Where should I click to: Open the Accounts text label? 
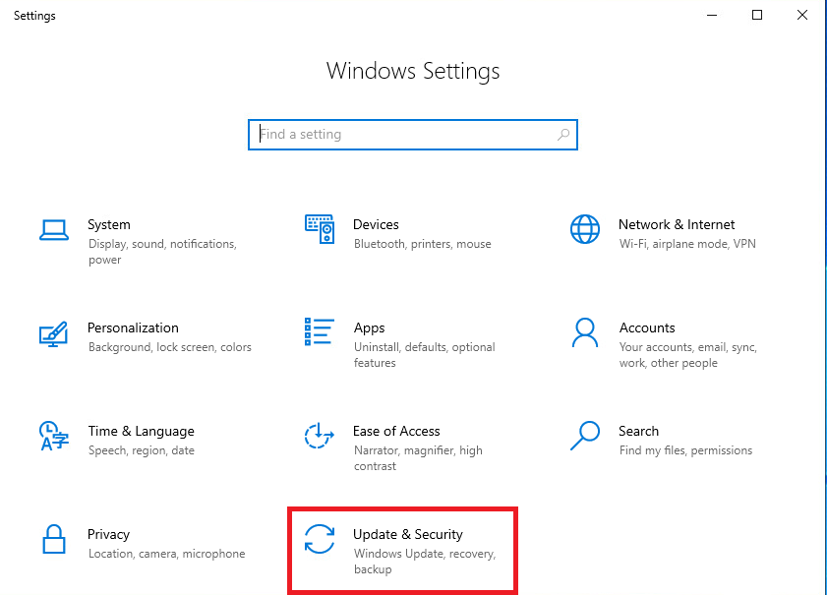(x=647, y=328)
